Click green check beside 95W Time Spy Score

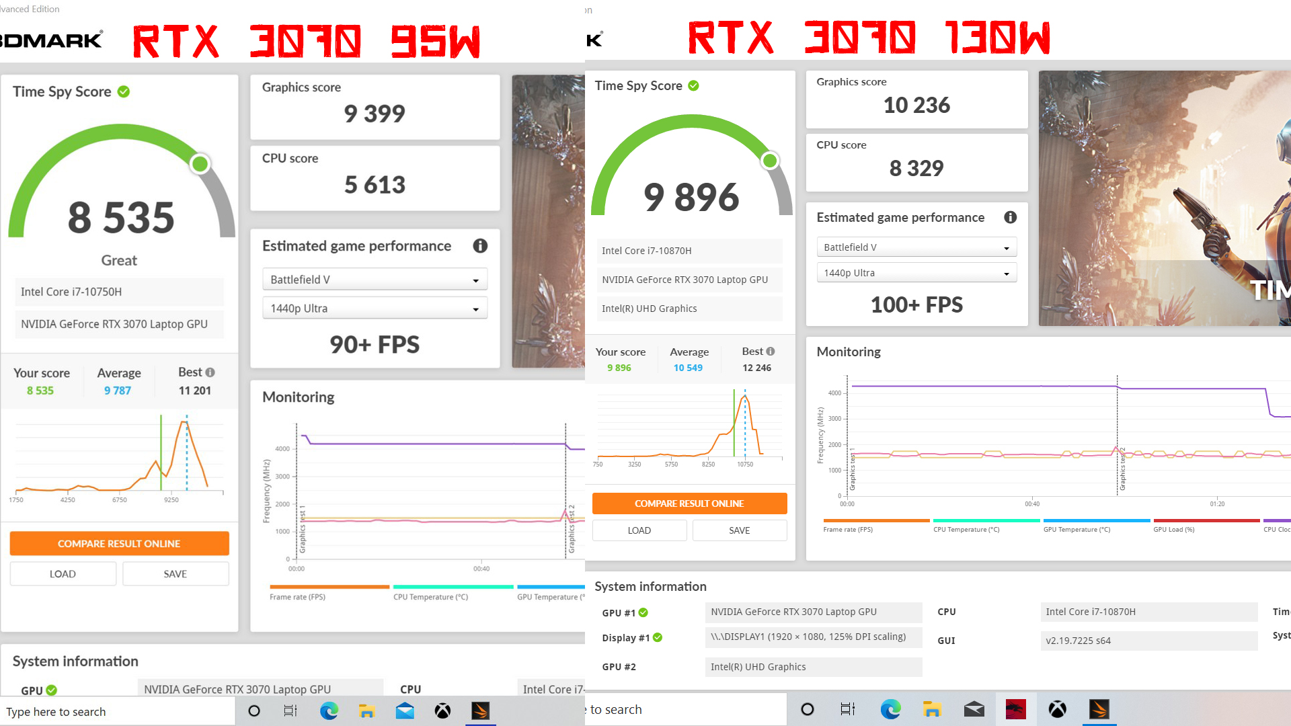124,91
